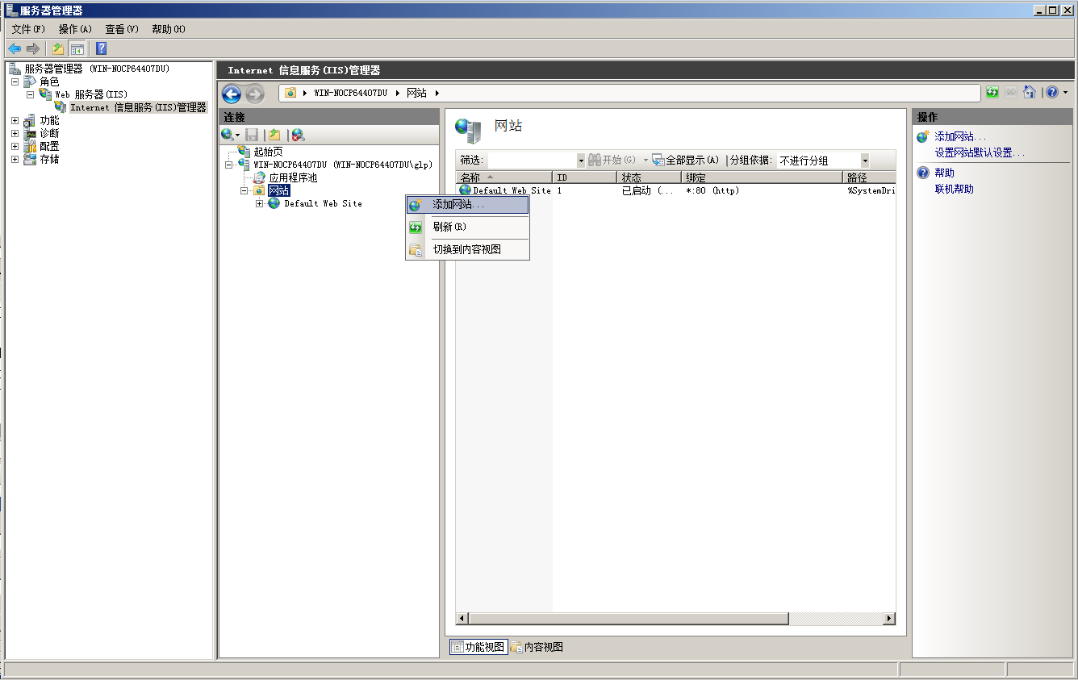Click the 帮助 link in the Actions pane
This screenshot has width=1078, height=680.
point(944,173)
